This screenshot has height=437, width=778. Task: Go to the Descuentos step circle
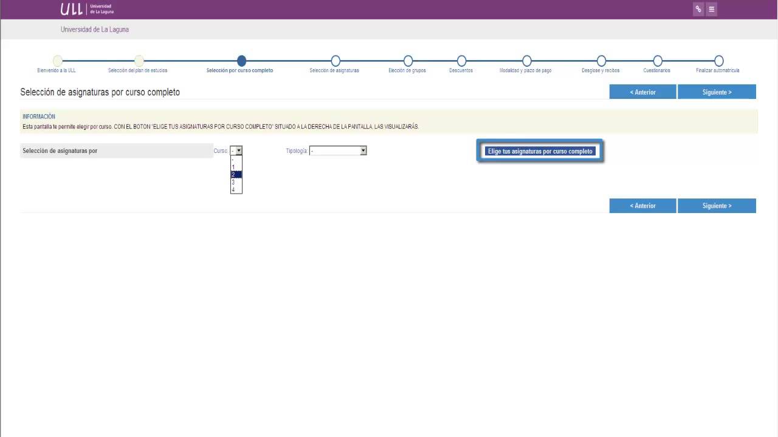pos(461,60)
